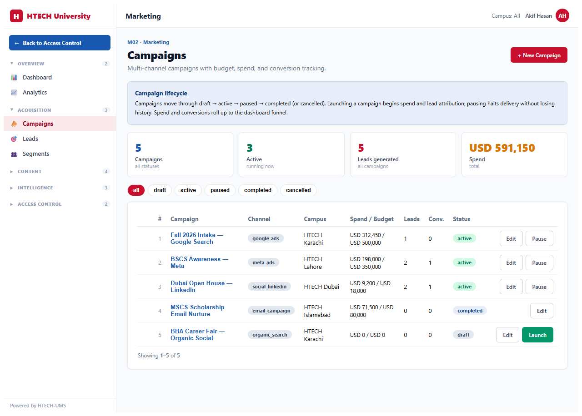
Task: Open Segments in the sidebar
Action: [x=60, y=154]
